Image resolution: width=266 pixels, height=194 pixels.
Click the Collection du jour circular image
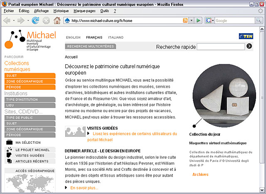(224, 96)
